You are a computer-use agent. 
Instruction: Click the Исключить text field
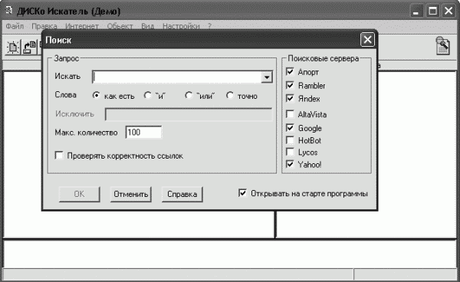pyautogui.click(x=189, y=114)
